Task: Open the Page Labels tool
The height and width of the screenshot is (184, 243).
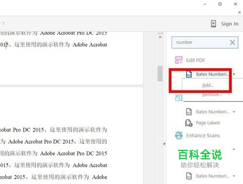Action: point(208,123)
